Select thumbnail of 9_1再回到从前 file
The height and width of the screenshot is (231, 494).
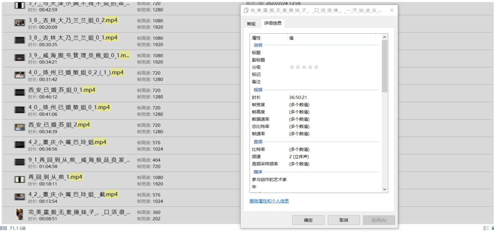[19, 162]
